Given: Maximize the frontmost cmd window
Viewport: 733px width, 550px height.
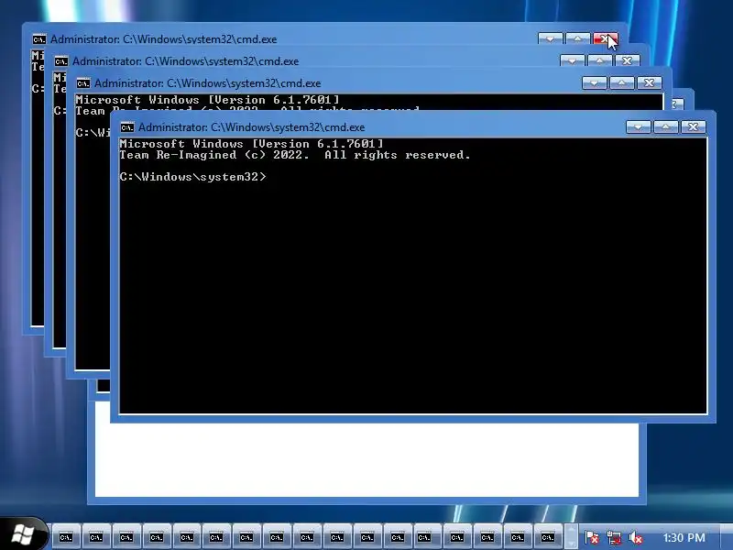Looking at the screenshot, I should (666, 126).
